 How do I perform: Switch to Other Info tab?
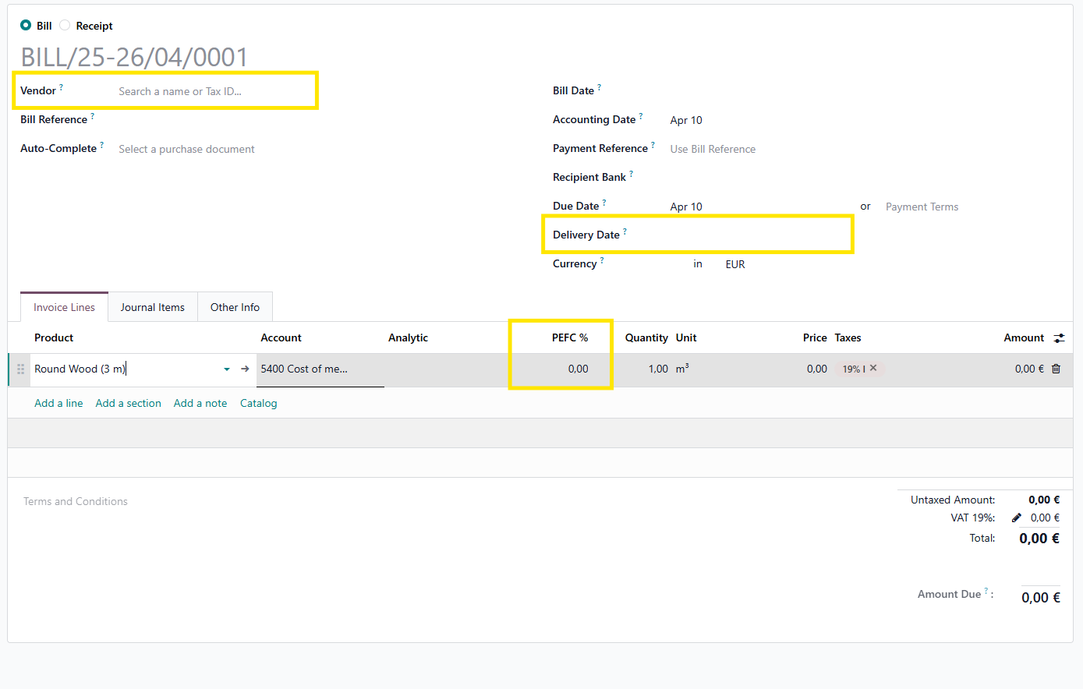pos(235,307)
